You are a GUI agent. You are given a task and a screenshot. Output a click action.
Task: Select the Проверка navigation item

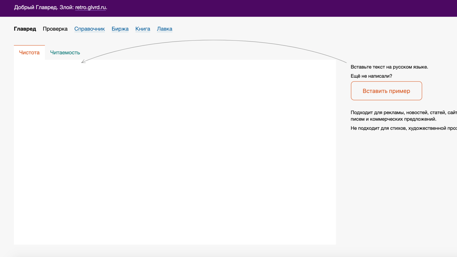(x=55, y=29)
